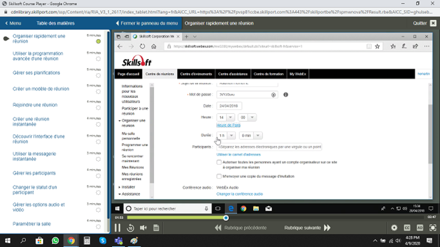440x247 pixels.
Task: Click the password regenerate icon in field
Action: [273, 95]
